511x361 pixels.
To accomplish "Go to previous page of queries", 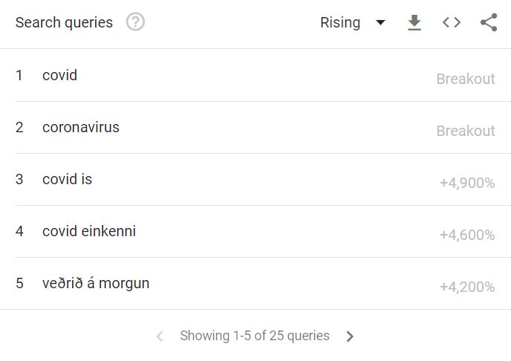I will [160, 336].
